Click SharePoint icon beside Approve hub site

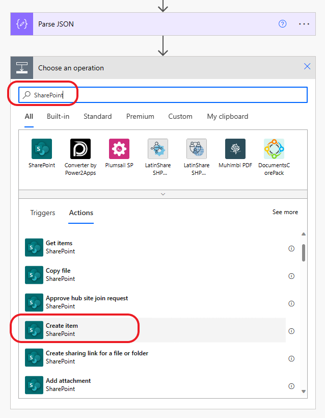click(34, 302)
